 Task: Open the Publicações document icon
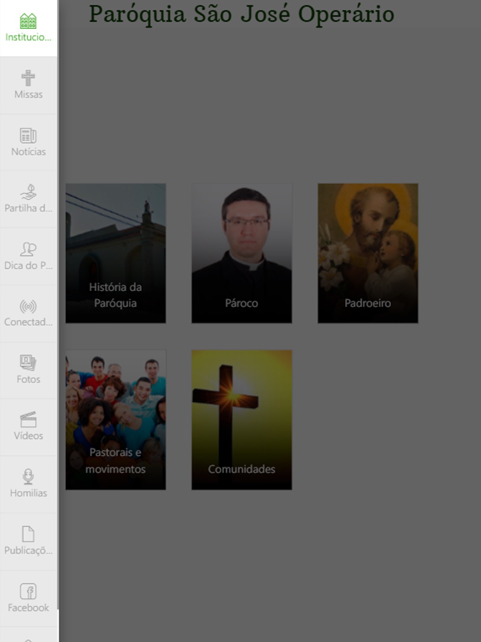(28, 534)
